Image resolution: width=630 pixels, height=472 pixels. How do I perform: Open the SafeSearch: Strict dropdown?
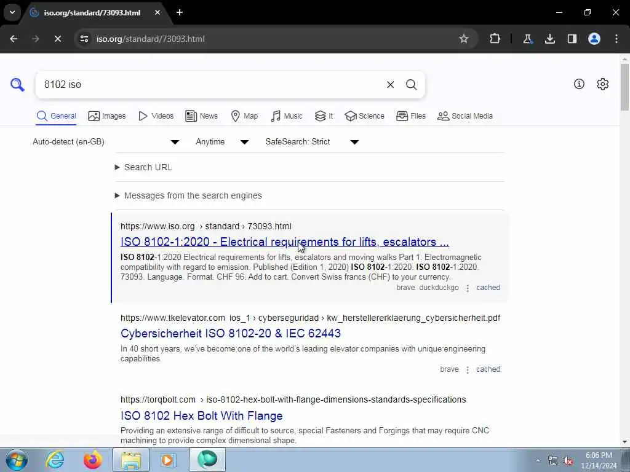pos(312,142)
